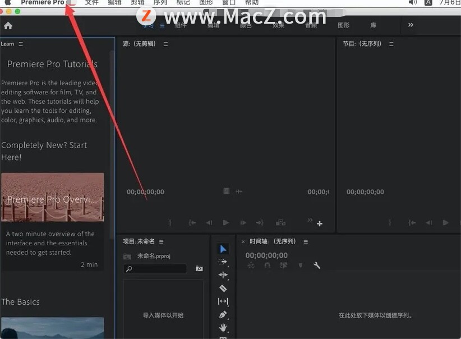
Task: Step back one frame in Program monitor
Action: tap(429, 222)
